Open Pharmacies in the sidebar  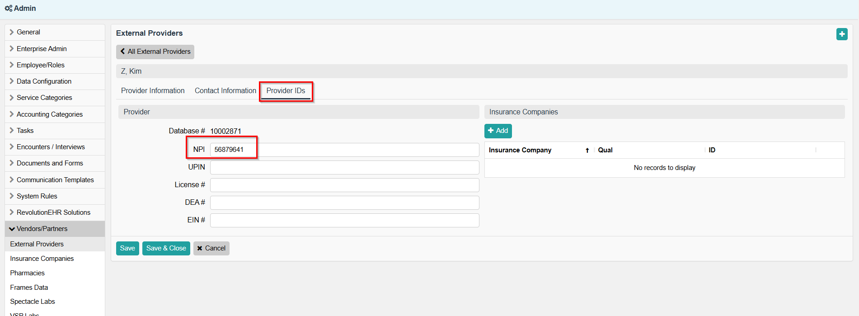pos(27,273)
